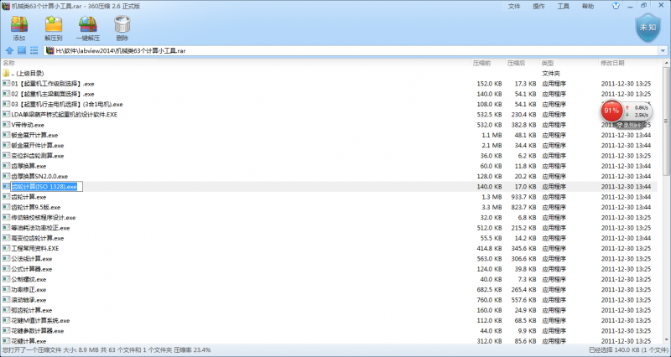Click the rar icon in the address bar
The height and width of the screenshot is (357, 671).
(x=49, y=50)
